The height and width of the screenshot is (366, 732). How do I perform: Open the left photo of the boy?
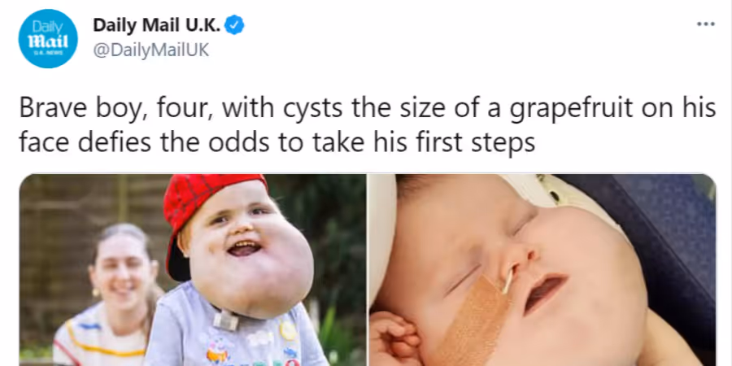pos(192,270)
